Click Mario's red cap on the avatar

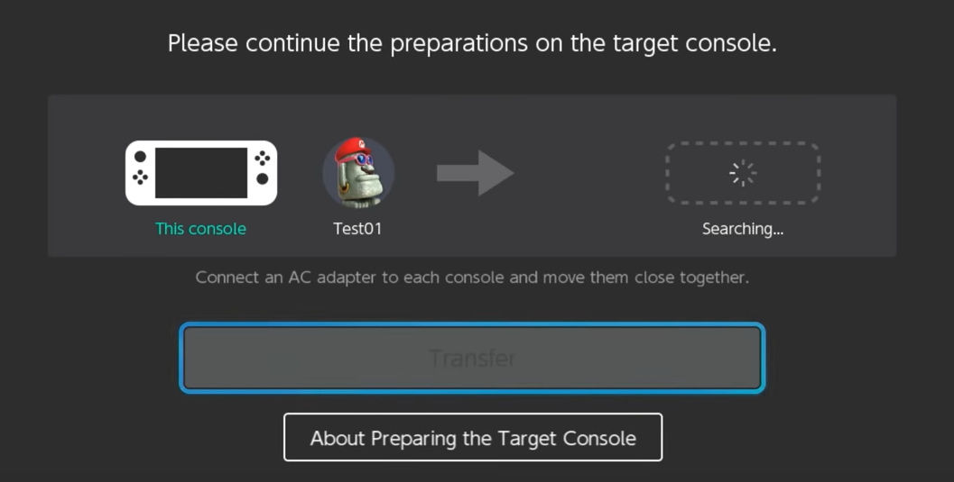click(x=352, y=150)
